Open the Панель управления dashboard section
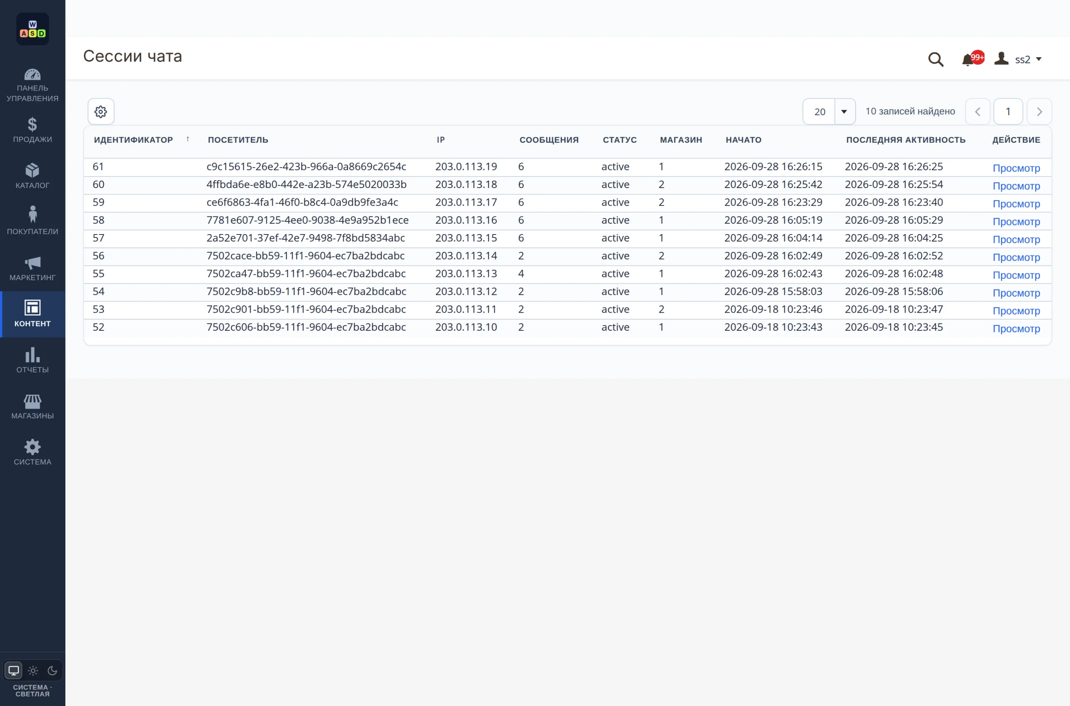The image size is (1070, 706). (x=33, y=85)
